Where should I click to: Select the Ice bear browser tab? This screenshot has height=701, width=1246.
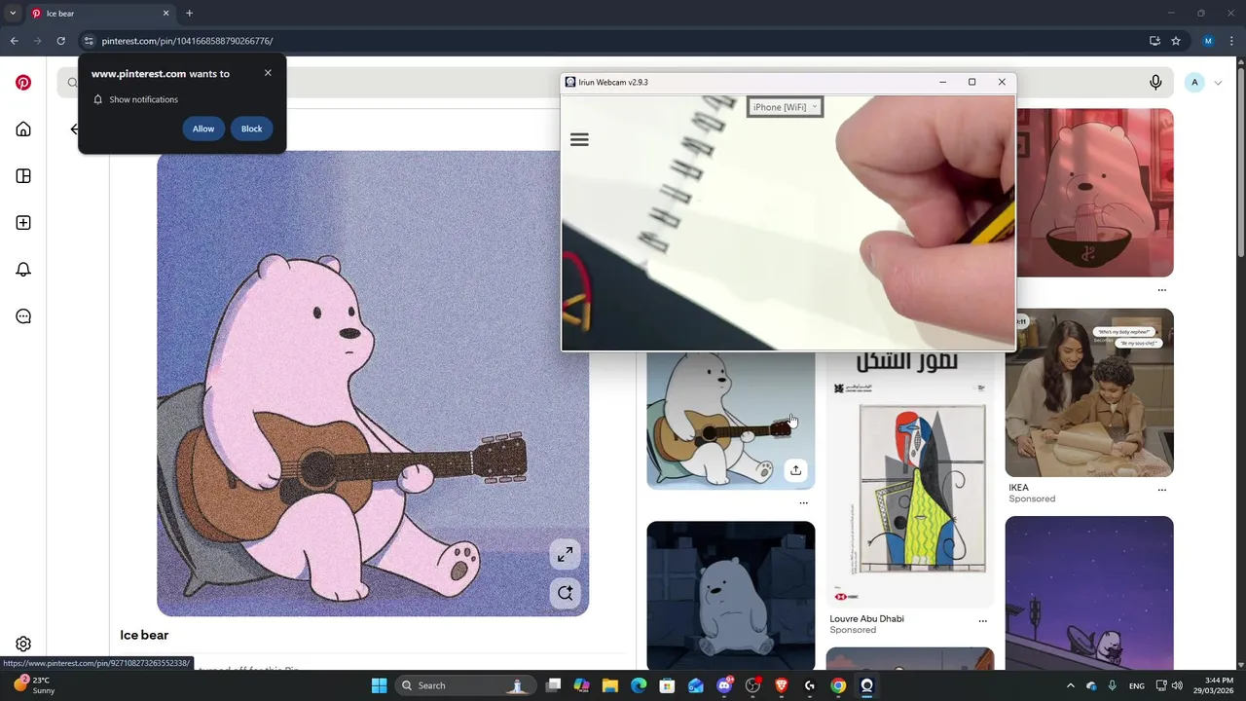(100, 14)
